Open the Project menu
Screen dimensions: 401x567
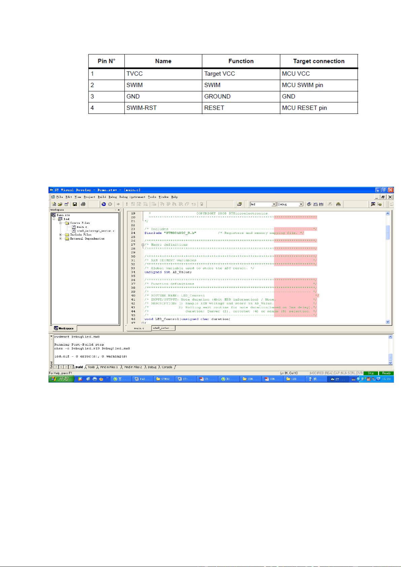(89, 197)
